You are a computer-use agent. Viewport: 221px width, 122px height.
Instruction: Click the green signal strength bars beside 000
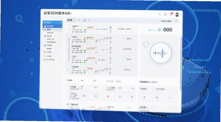click(x=155, y=30)
